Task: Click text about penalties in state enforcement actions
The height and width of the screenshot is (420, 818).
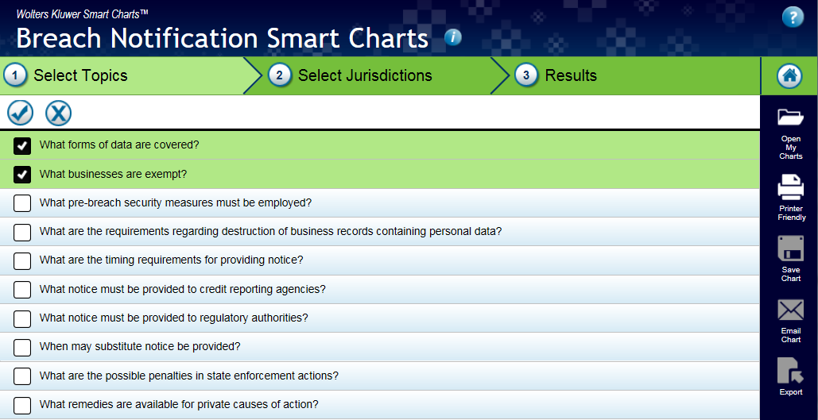Action: point(189,376)
